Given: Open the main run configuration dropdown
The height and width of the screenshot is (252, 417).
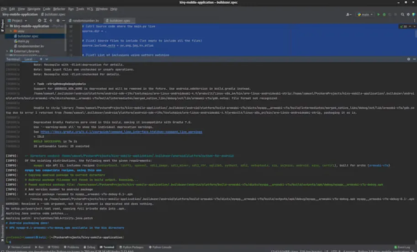Looking at the screenshot, I should click(x=365, y=14).
